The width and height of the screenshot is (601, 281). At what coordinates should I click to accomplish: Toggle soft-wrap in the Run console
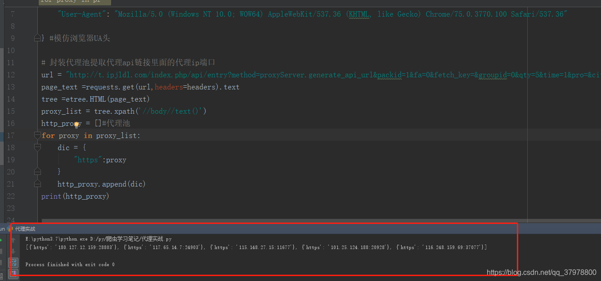point(13,262)
